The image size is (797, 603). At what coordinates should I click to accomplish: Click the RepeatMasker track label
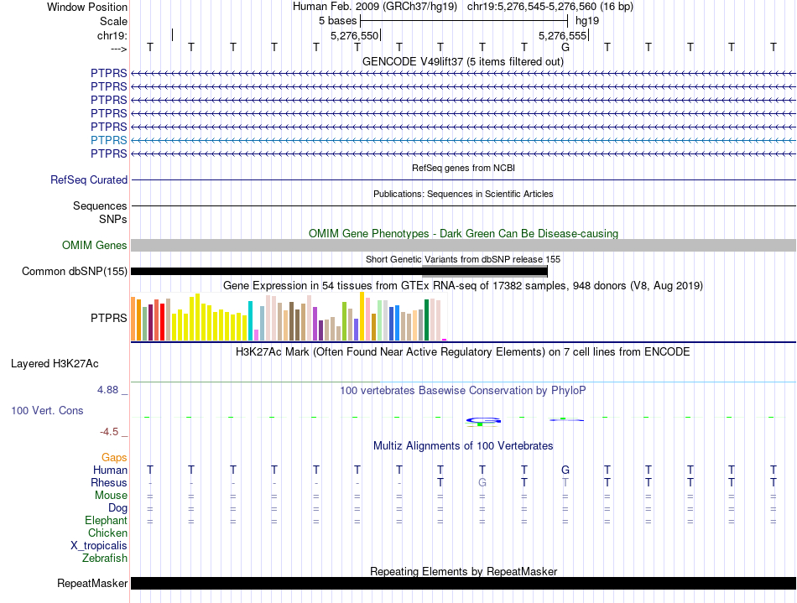click(92, 583)
